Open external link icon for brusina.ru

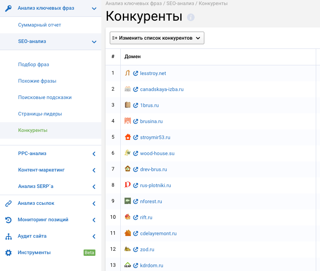pos(136,121)
